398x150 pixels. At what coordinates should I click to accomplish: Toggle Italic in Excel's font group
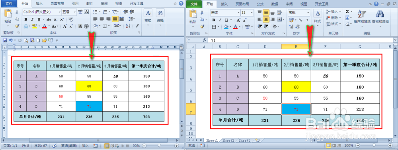(x=220, y=20)
